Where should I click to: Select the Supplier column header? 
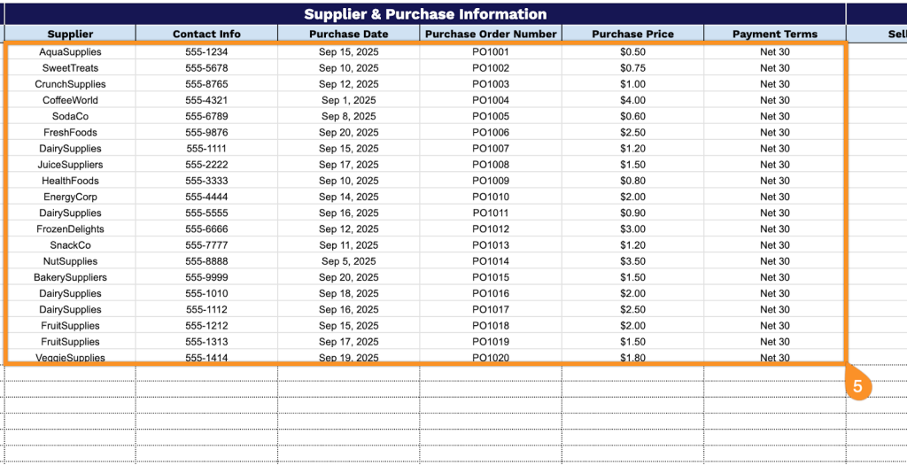point(70,34)
